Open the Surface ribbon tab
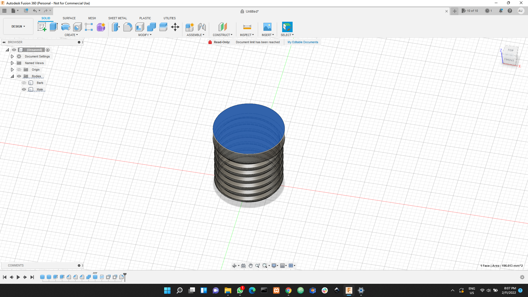This screenshot has height=297, width=528. click(x=69, y=18)
